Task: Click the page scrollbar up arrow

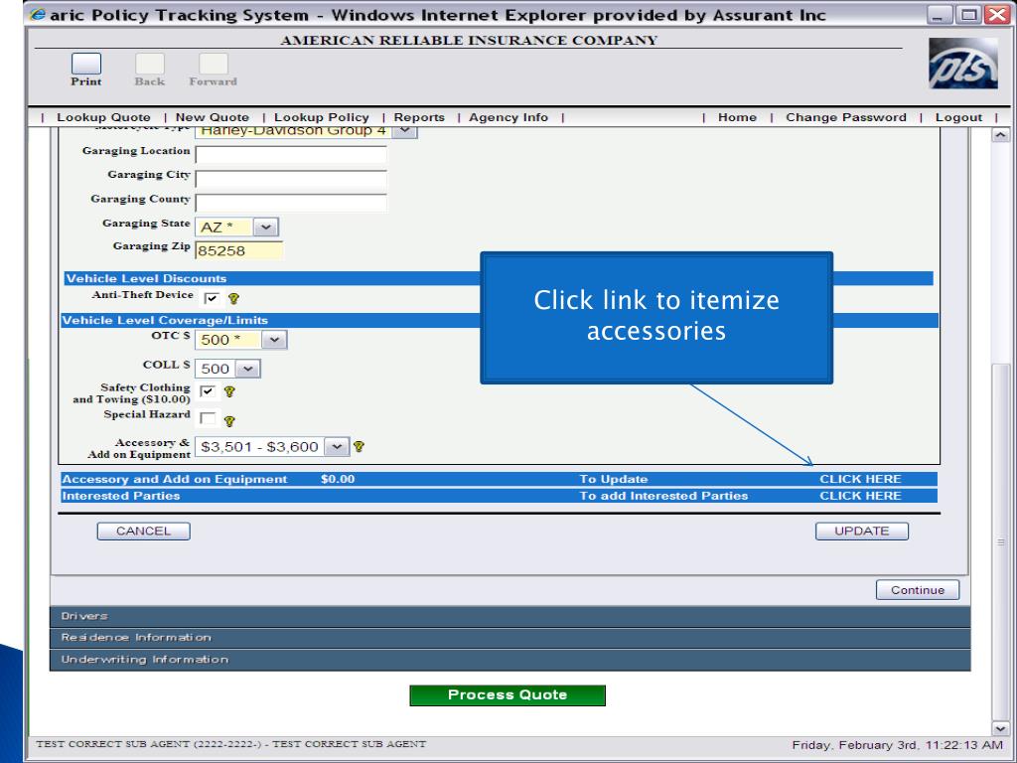Action: pos(1001,135)
